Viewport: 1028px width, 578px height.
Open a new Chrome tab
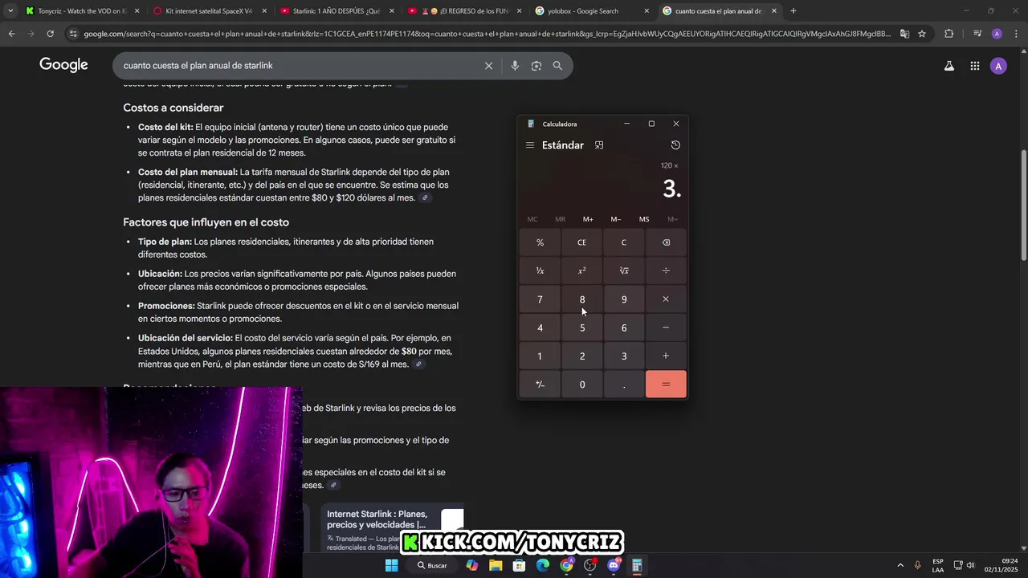[x=793, y=11]
